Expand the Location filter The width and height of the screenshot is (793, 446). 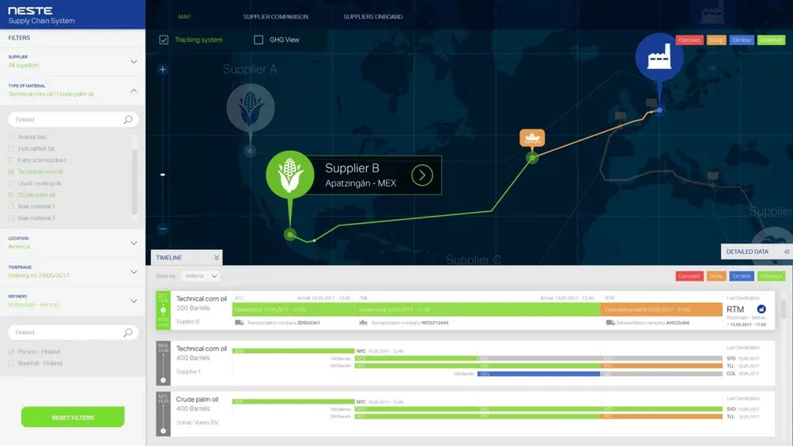pos(134,243)
